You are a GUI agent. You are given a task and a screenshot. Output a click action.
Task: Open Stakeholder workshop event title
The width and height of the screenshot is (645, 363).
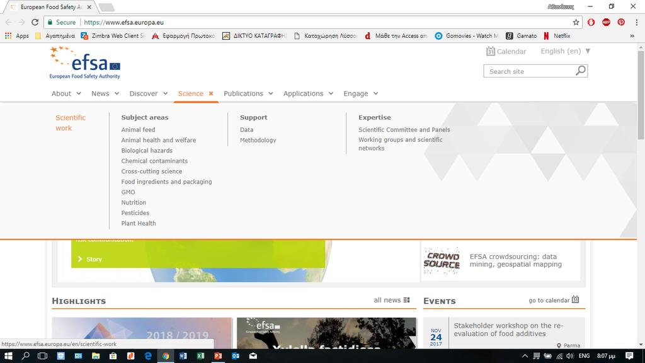pos(508,330)
